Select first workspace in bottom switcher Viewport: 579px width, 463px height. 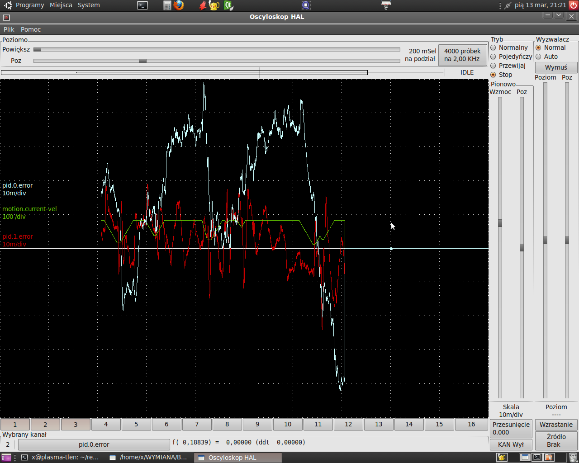click(x=525, y=458)
